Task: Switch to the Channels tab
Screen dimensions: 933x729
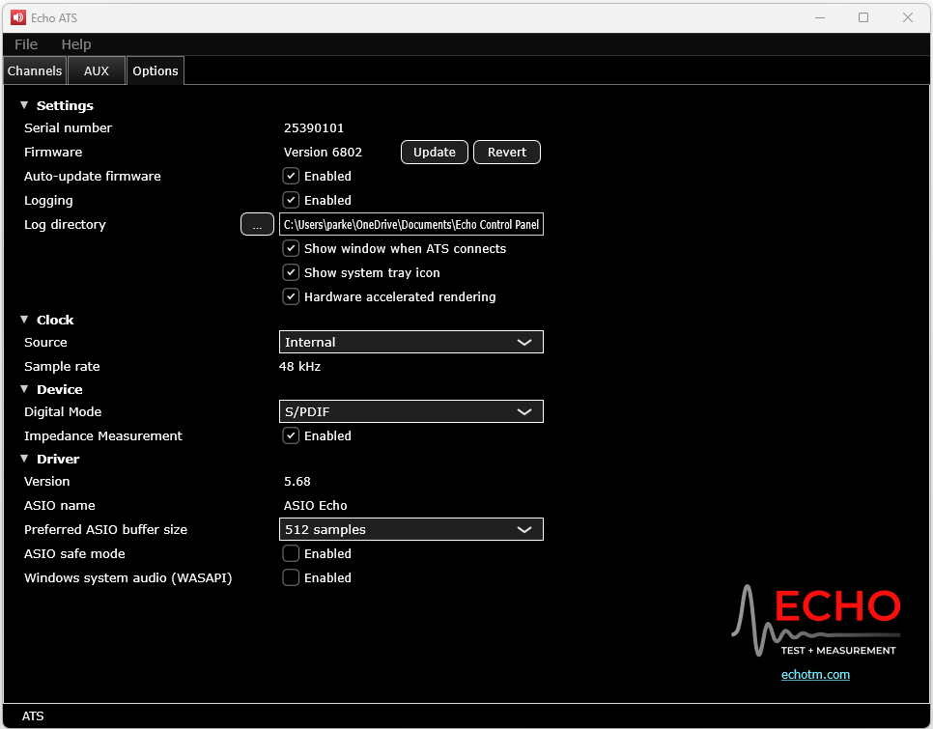Action: tap(34, 70)
